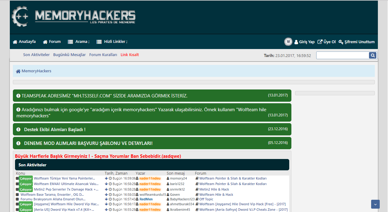Viewport: 388px width, 212px height.
Task: Open the TeamSpeak address announcement
Action: coord(152,96)
